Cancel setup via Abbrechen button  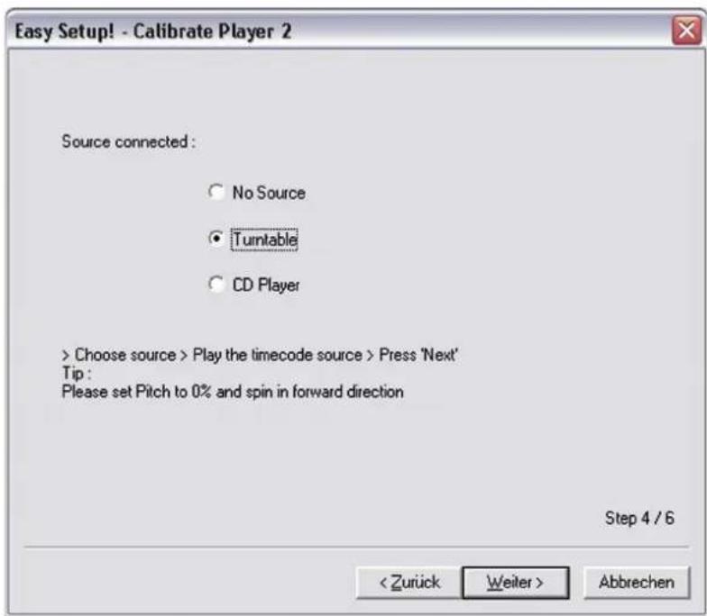(637, 583)
